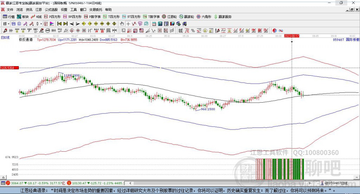The image size is (360, 194).
Task: Click the 深 Shenzhen index status item
Action: [96, 183]
